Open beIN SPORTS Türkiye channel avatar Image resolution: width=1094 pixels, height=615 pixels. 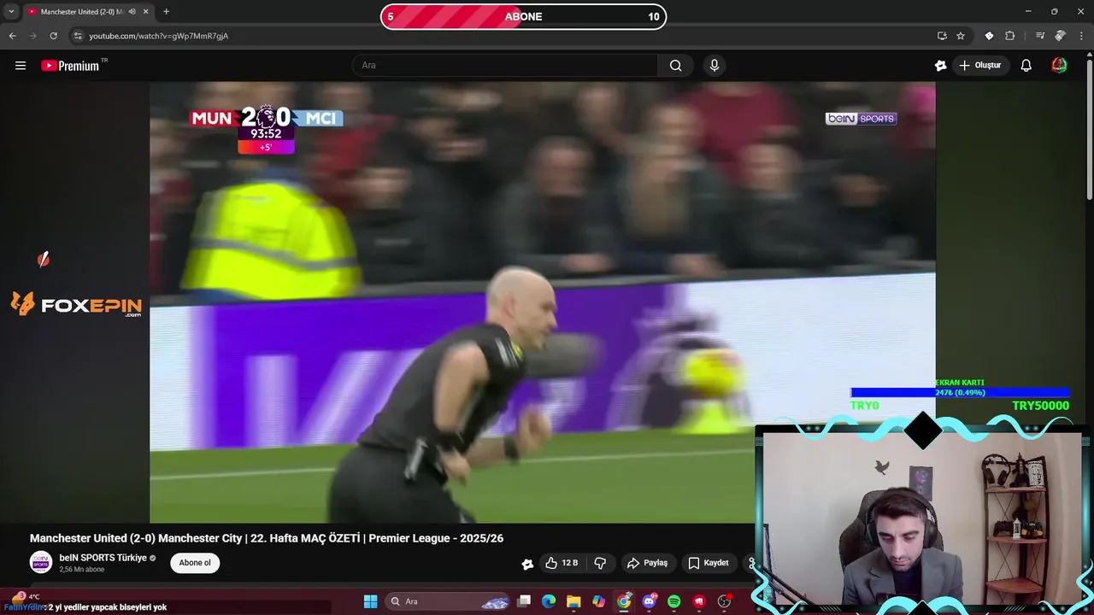[x=41, y=562]
